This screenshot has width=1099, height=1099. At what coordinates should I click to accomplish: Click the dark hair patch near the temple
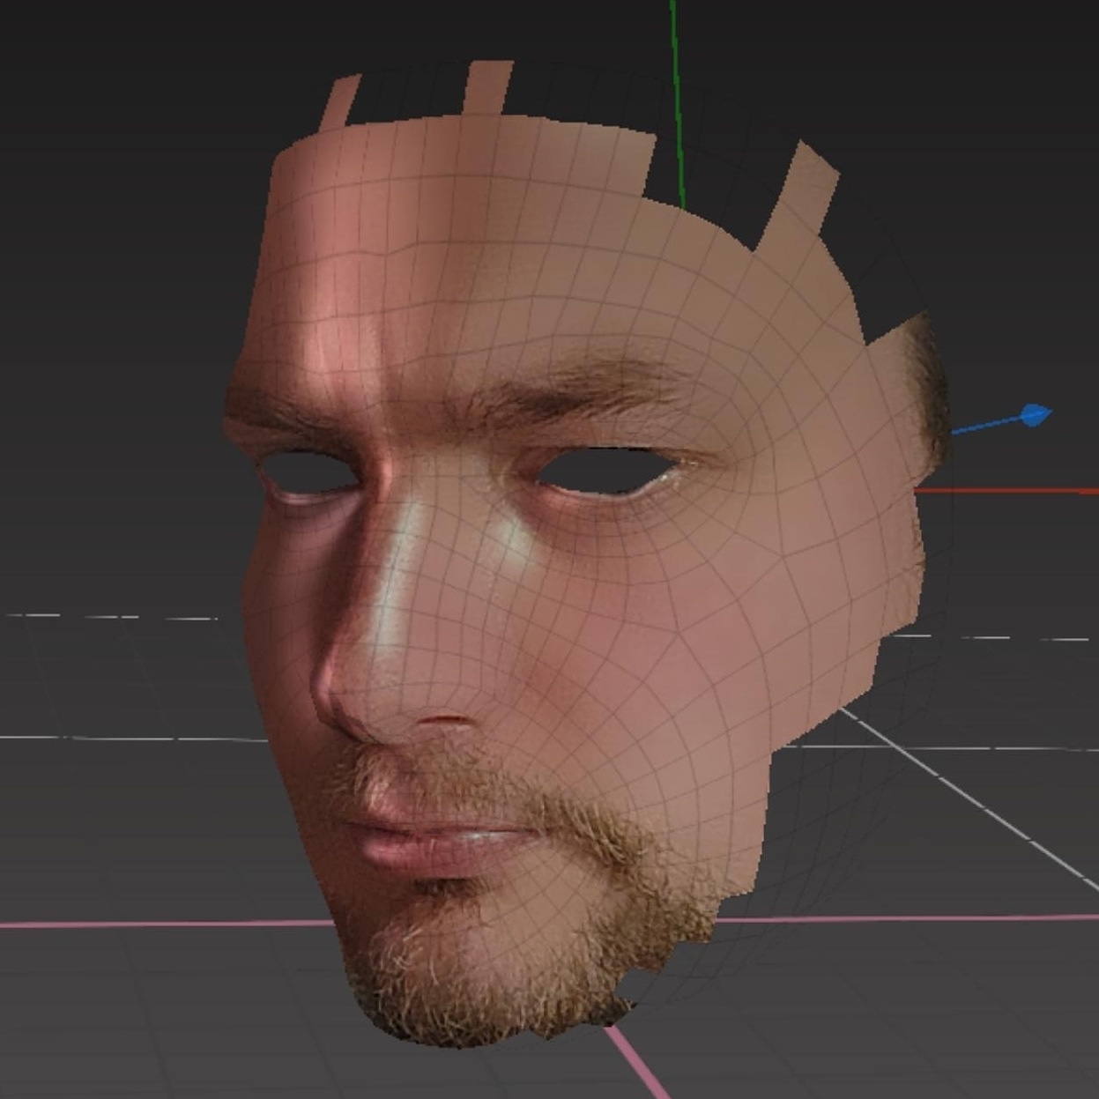pos(925,388)
